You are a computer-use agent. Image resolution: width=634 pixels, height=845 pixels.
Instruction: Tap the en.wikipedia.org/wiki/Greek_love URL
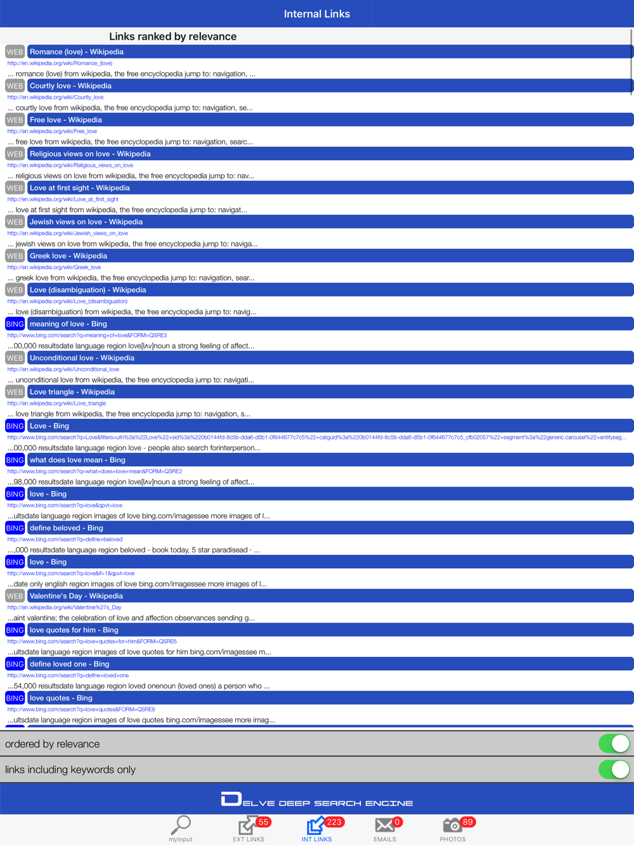coord(55,267)
